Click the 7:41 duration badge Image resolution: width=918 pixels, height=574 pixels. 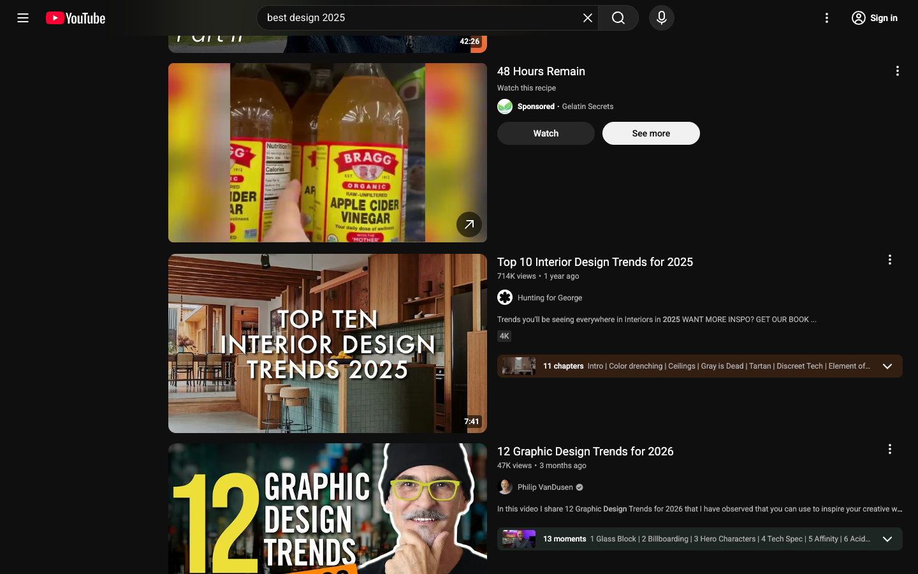point(472,422)
